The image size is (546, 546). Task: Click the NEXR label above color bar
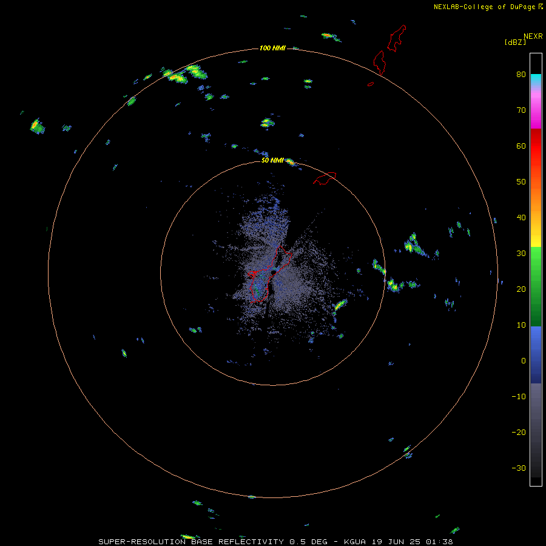[533, 36]
